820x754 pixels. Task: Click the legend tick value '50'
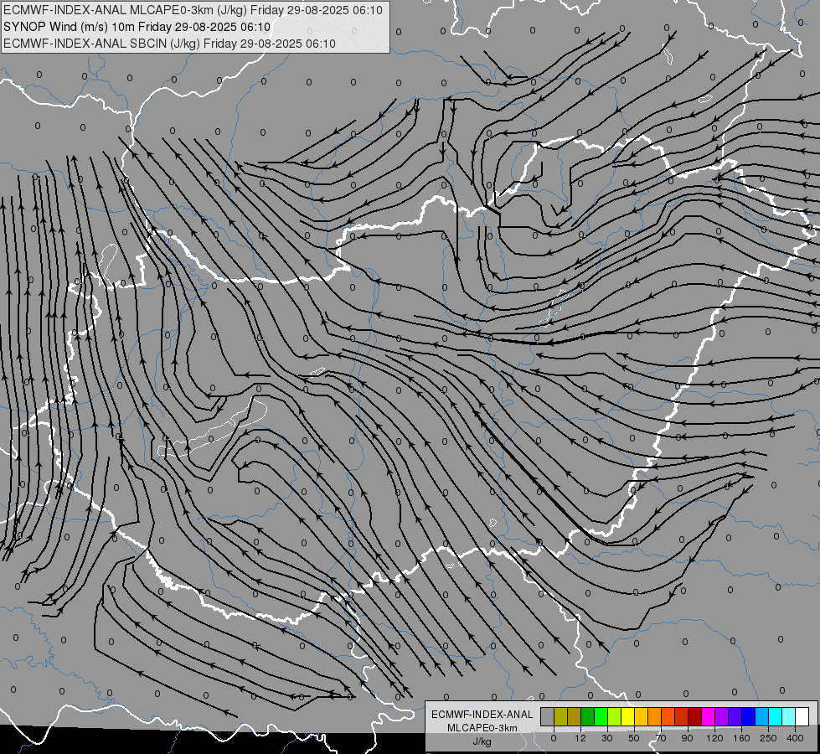click(x=634, y=738)
